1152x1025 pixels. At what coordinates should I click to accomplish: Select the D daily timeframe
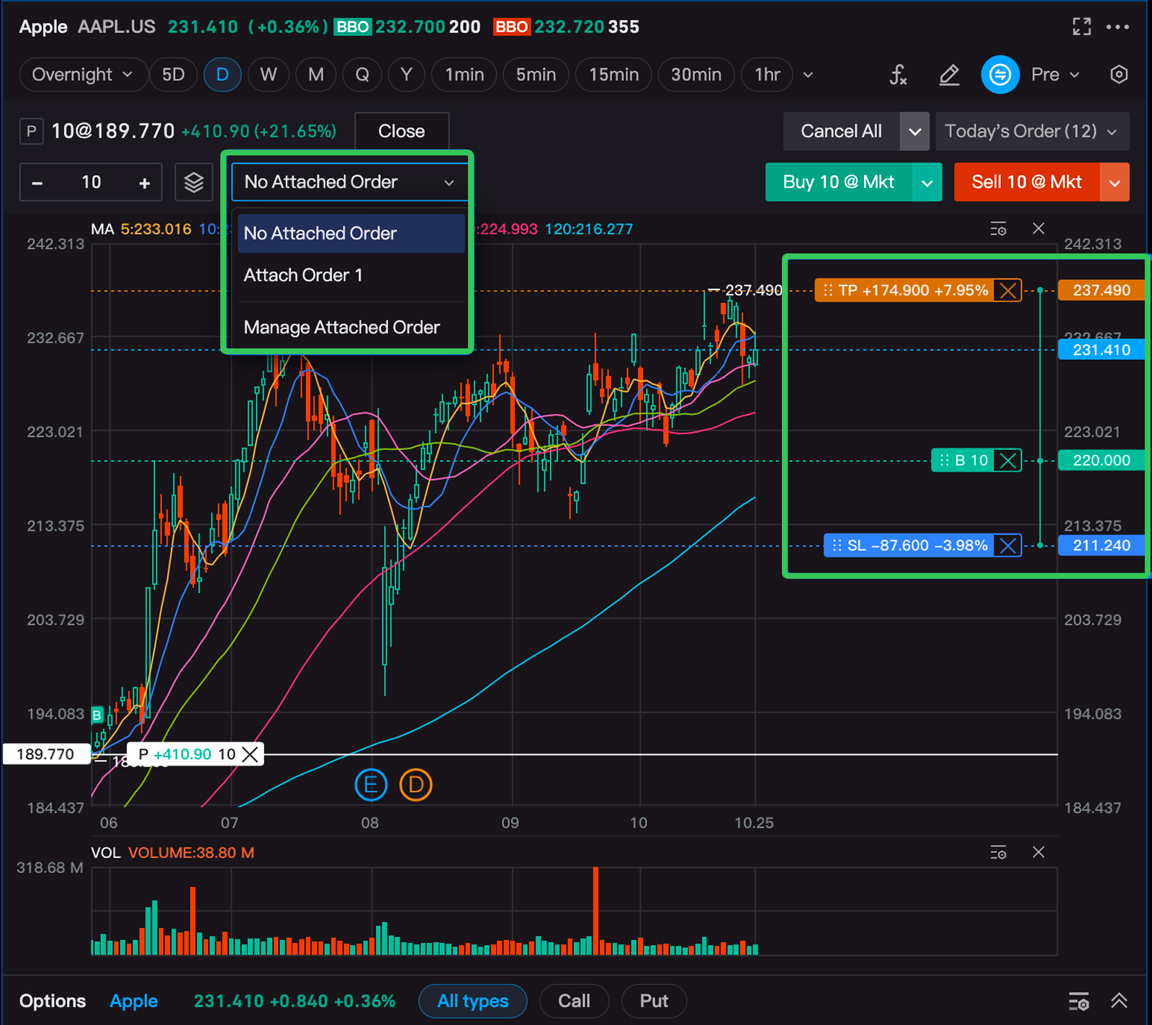click(x=222, y=75)
